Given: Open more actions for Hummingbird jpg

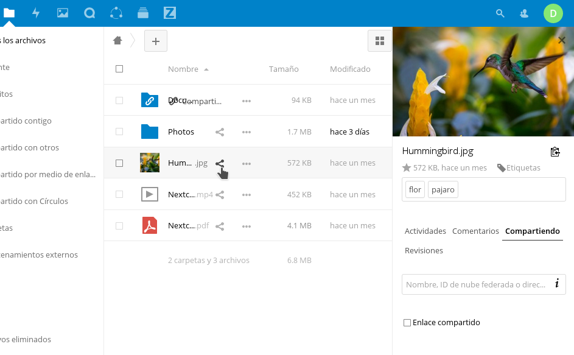Looking at the screenshot, I should [x=247, y=163].
